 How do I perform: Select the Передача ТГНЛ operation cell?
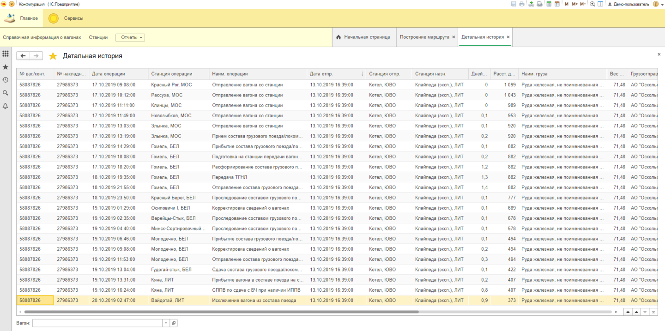click(258, 177)
